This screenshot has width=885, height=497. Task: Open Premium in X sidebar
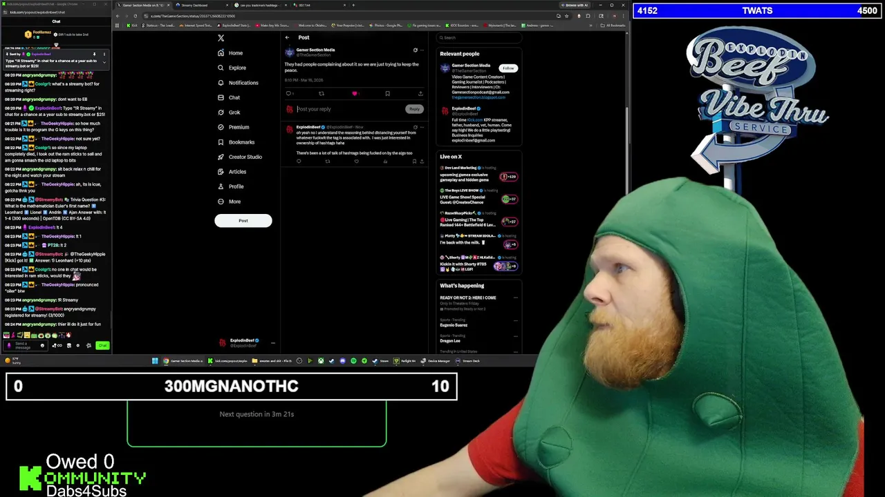[x=233, y=127]
